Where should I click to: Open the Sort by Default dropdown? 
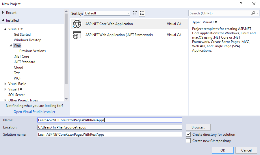107,13
